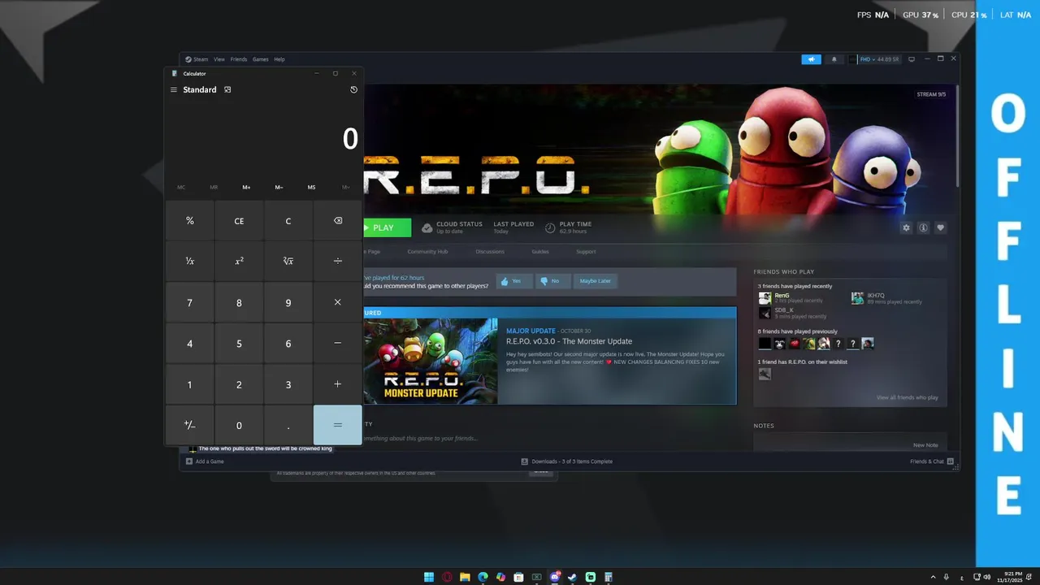Click View all friends who play link
The image size is (1040, 585).
(x=907, y=397)
